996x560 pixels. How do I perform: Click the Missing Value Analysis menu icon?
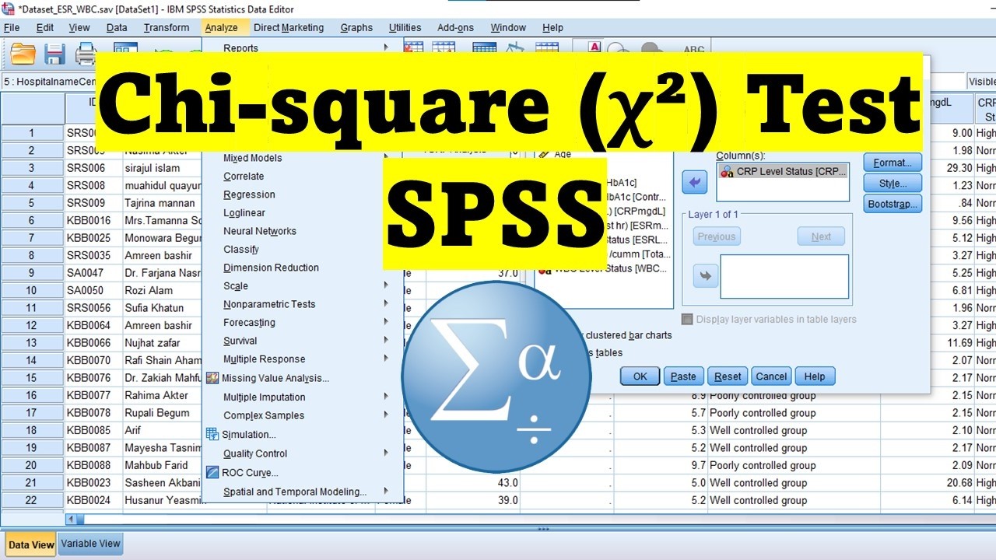pyautogui.click(x=212, y=378)
